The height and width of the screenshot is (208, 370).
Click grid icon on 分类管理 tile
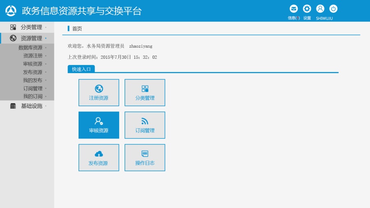[x=145, y=89]
